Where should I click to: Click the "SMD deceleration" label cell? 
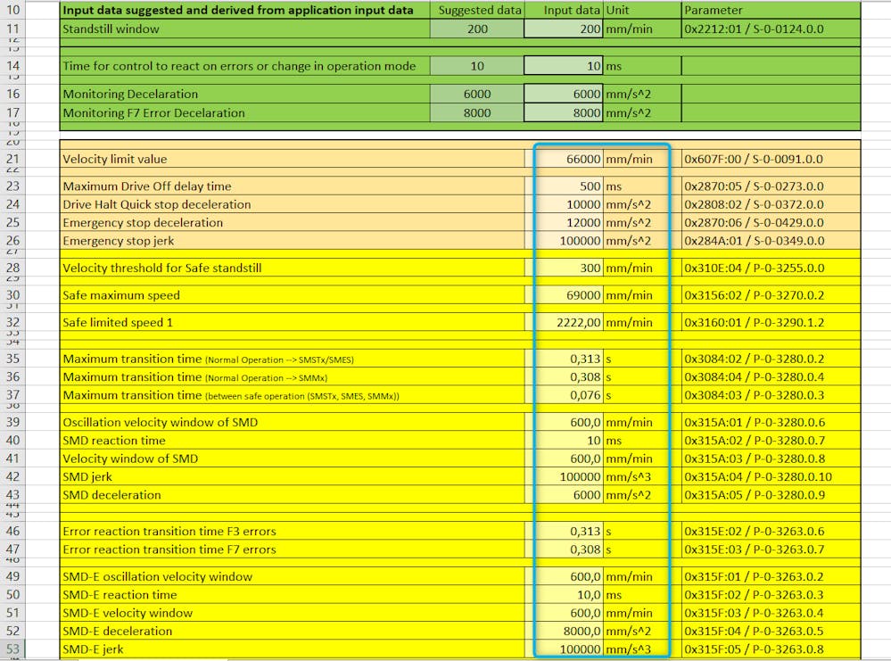292,495
